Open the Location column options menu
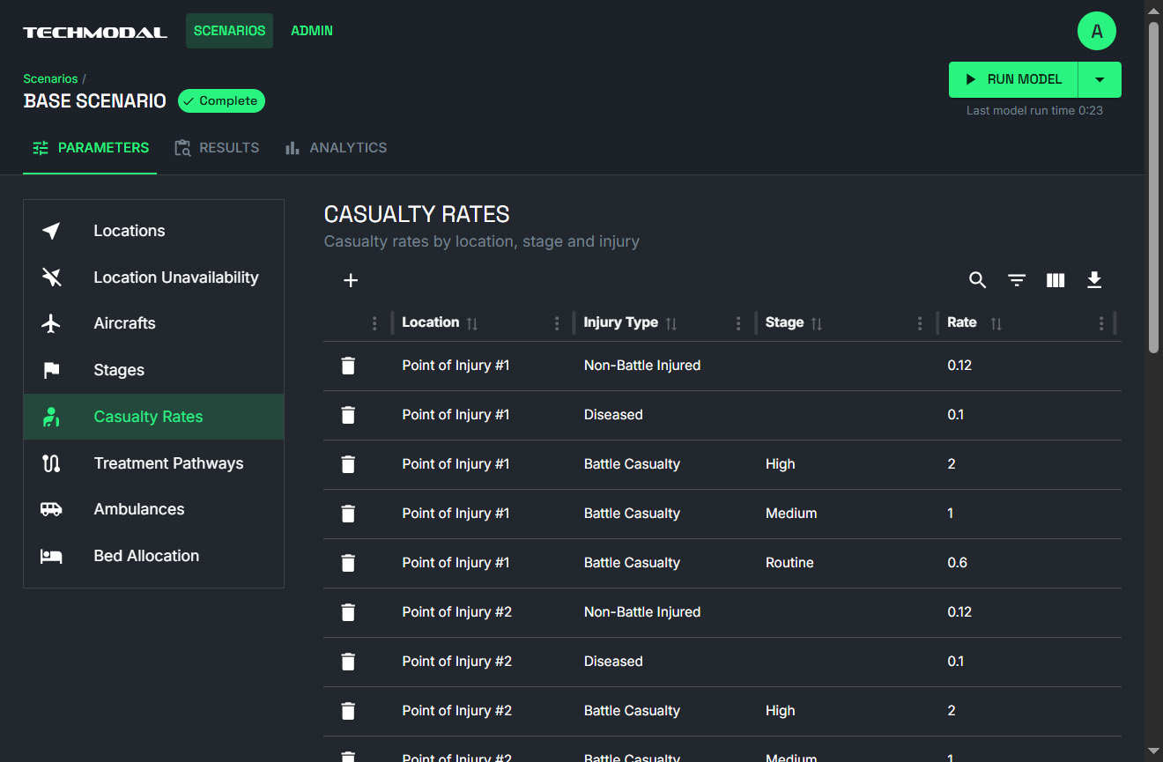Screen dimensions: 1163x762 557,323
